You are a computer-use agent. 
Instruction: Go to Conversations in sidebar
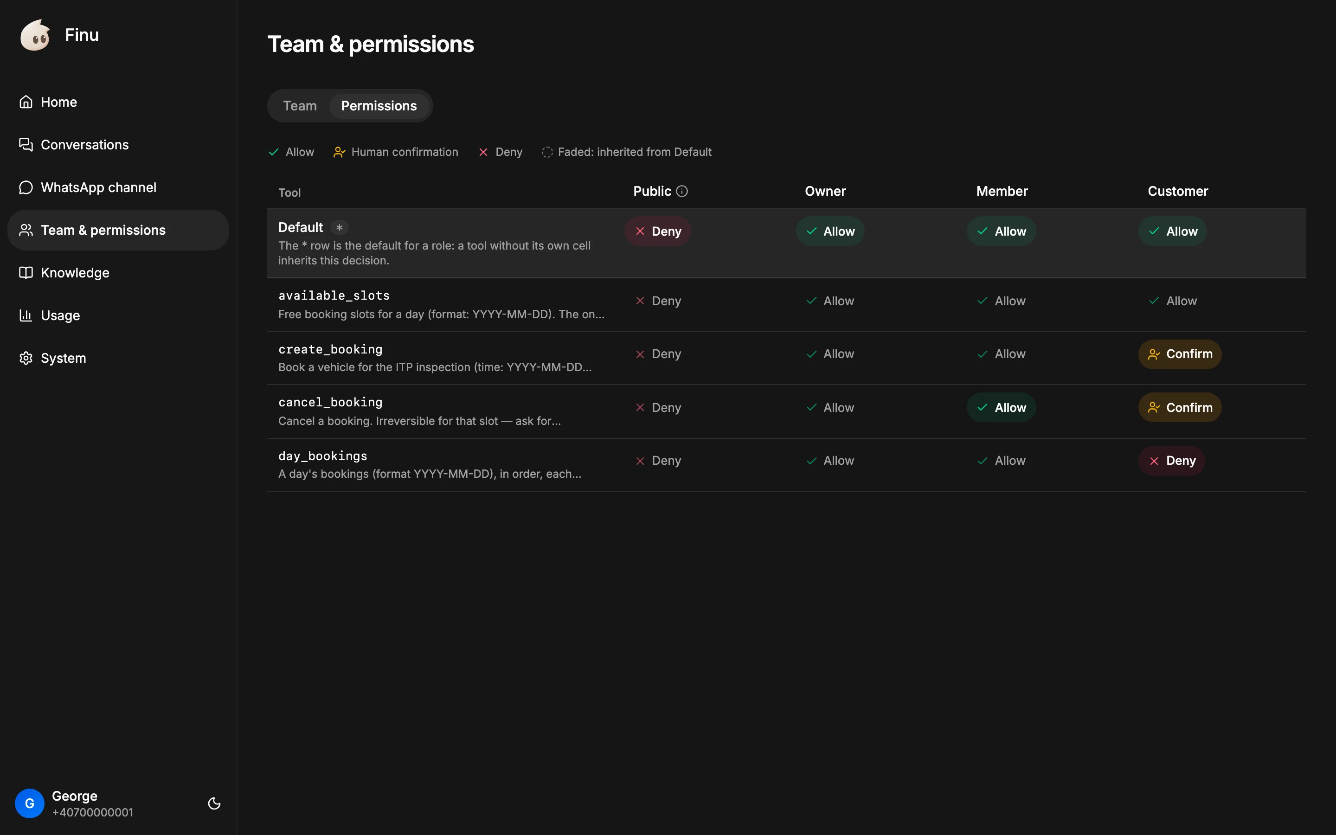(118, 145)
